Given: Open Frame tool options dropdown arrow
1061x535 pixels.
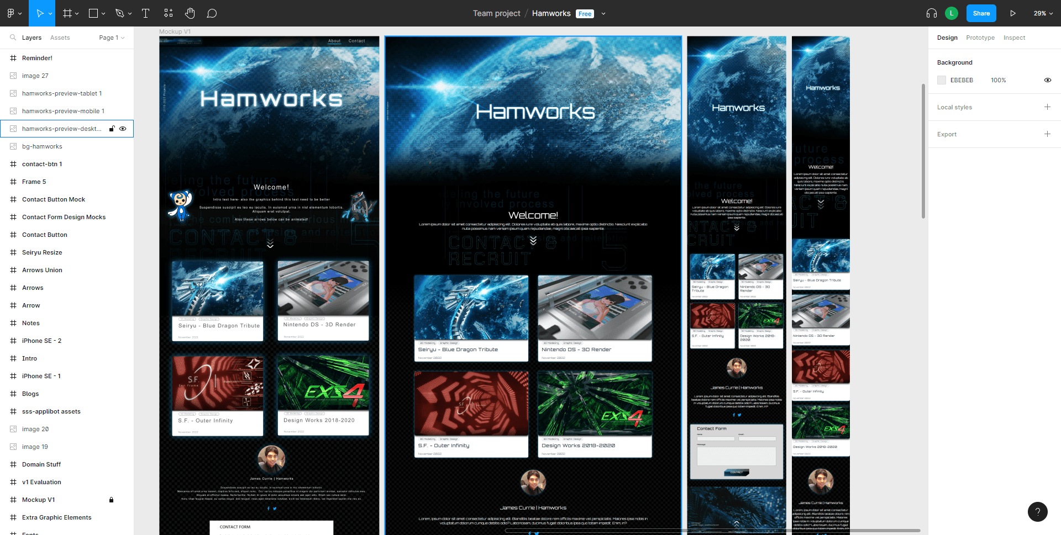Looking at the screenshot, I should (77, 14).
